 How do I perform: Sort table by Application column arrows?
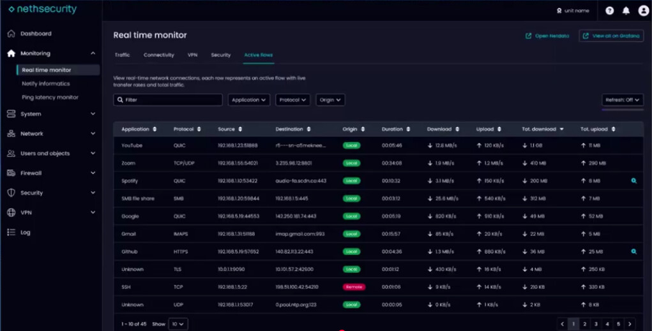point(155,129)
